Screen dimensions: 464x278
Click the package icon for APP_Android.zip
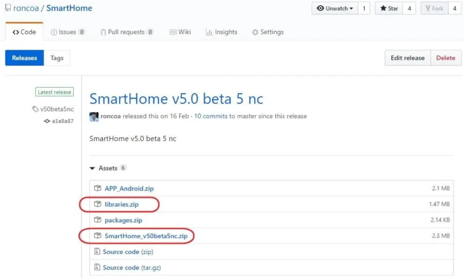pos(97,188)
